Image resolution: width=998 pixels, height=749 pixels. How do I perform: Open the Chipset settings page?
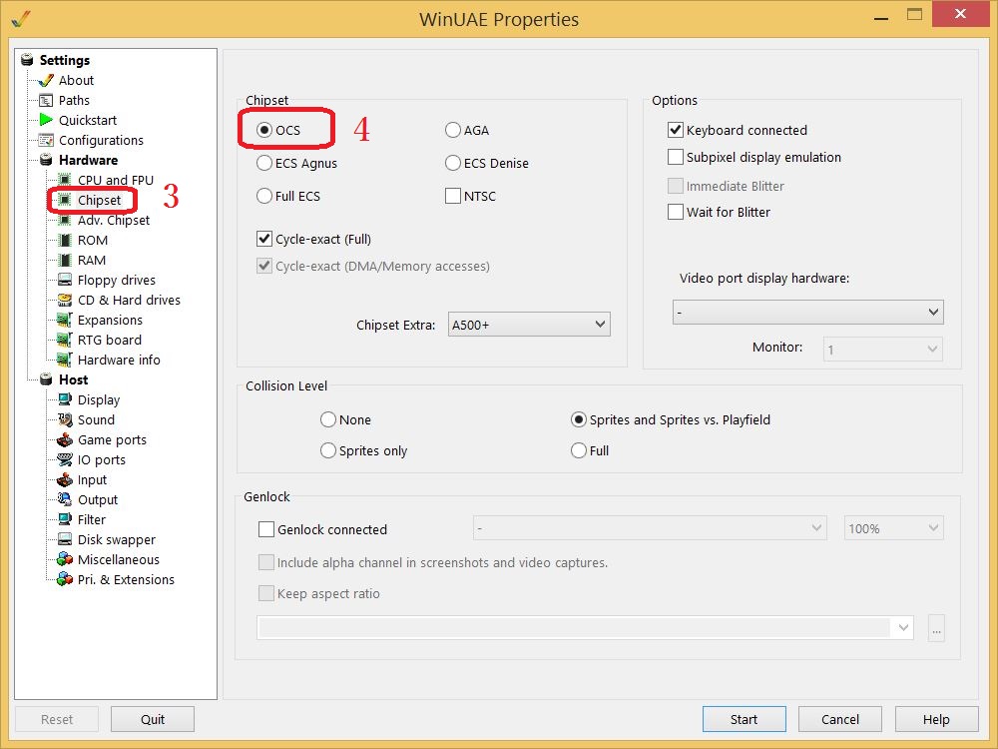(99, 200)
